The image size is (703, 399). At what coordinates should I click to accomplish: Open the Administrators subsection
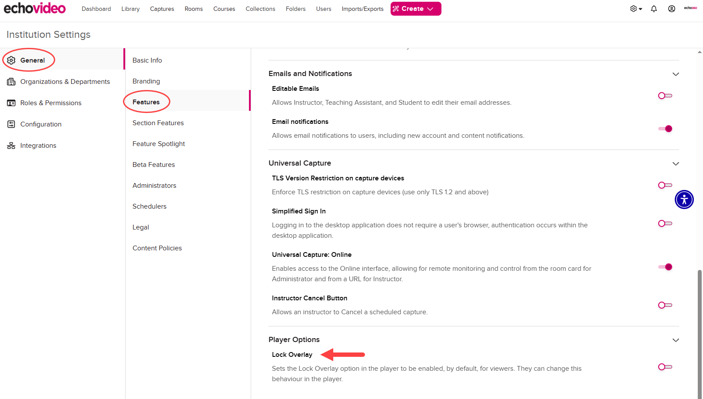(x=188, y=186)
